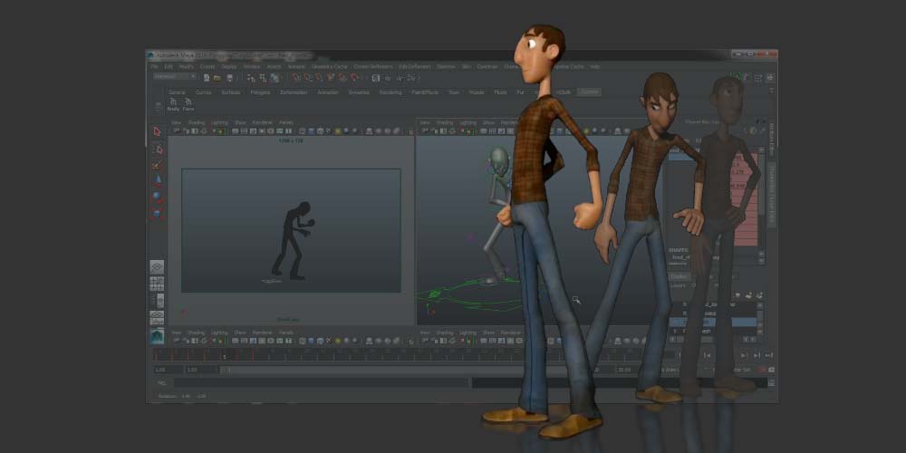Choose the Lasso select tool
This screenshot has height=453, width=906.
157,149
